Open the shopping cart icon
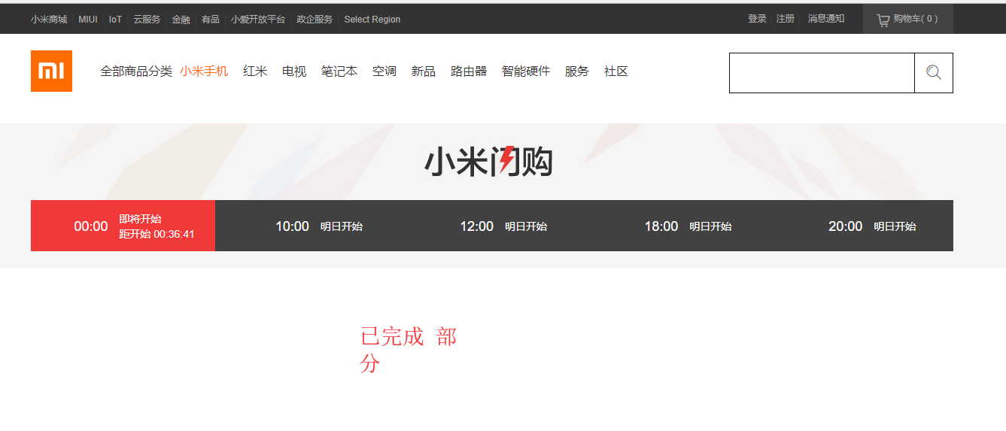This screenshot has width=1006, height=431. coord(883,20)
